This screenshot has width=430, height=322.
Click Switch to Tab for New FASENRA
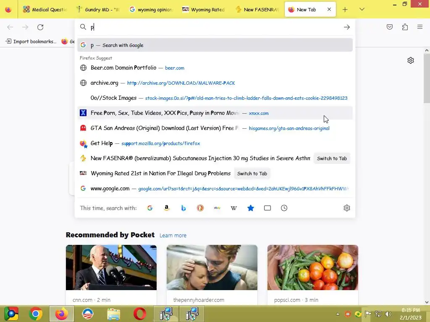332,158
